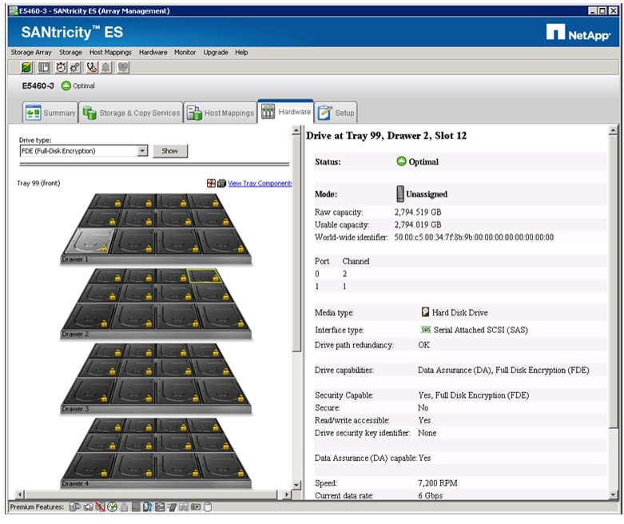Viewport: 624px width, 524px height.
Task: Click the alarm clock toolbar icon
Action: point(61,67)
